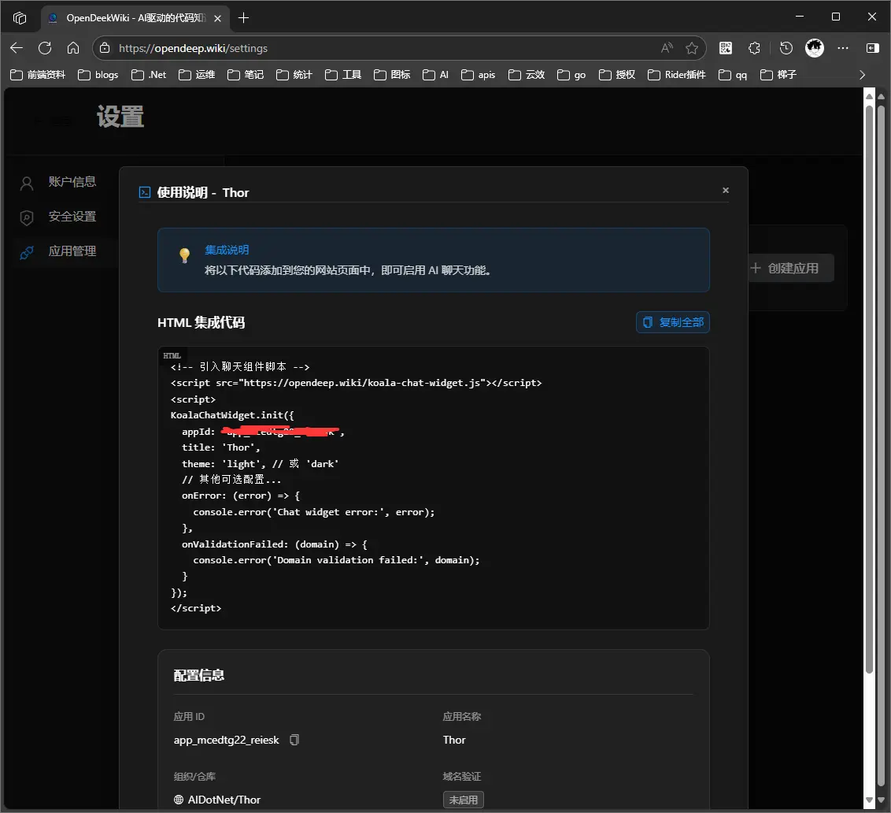Open the QR code extension icon
This screenshot has height=813, width=891.
pyautogui.click(x=726, y=48)
